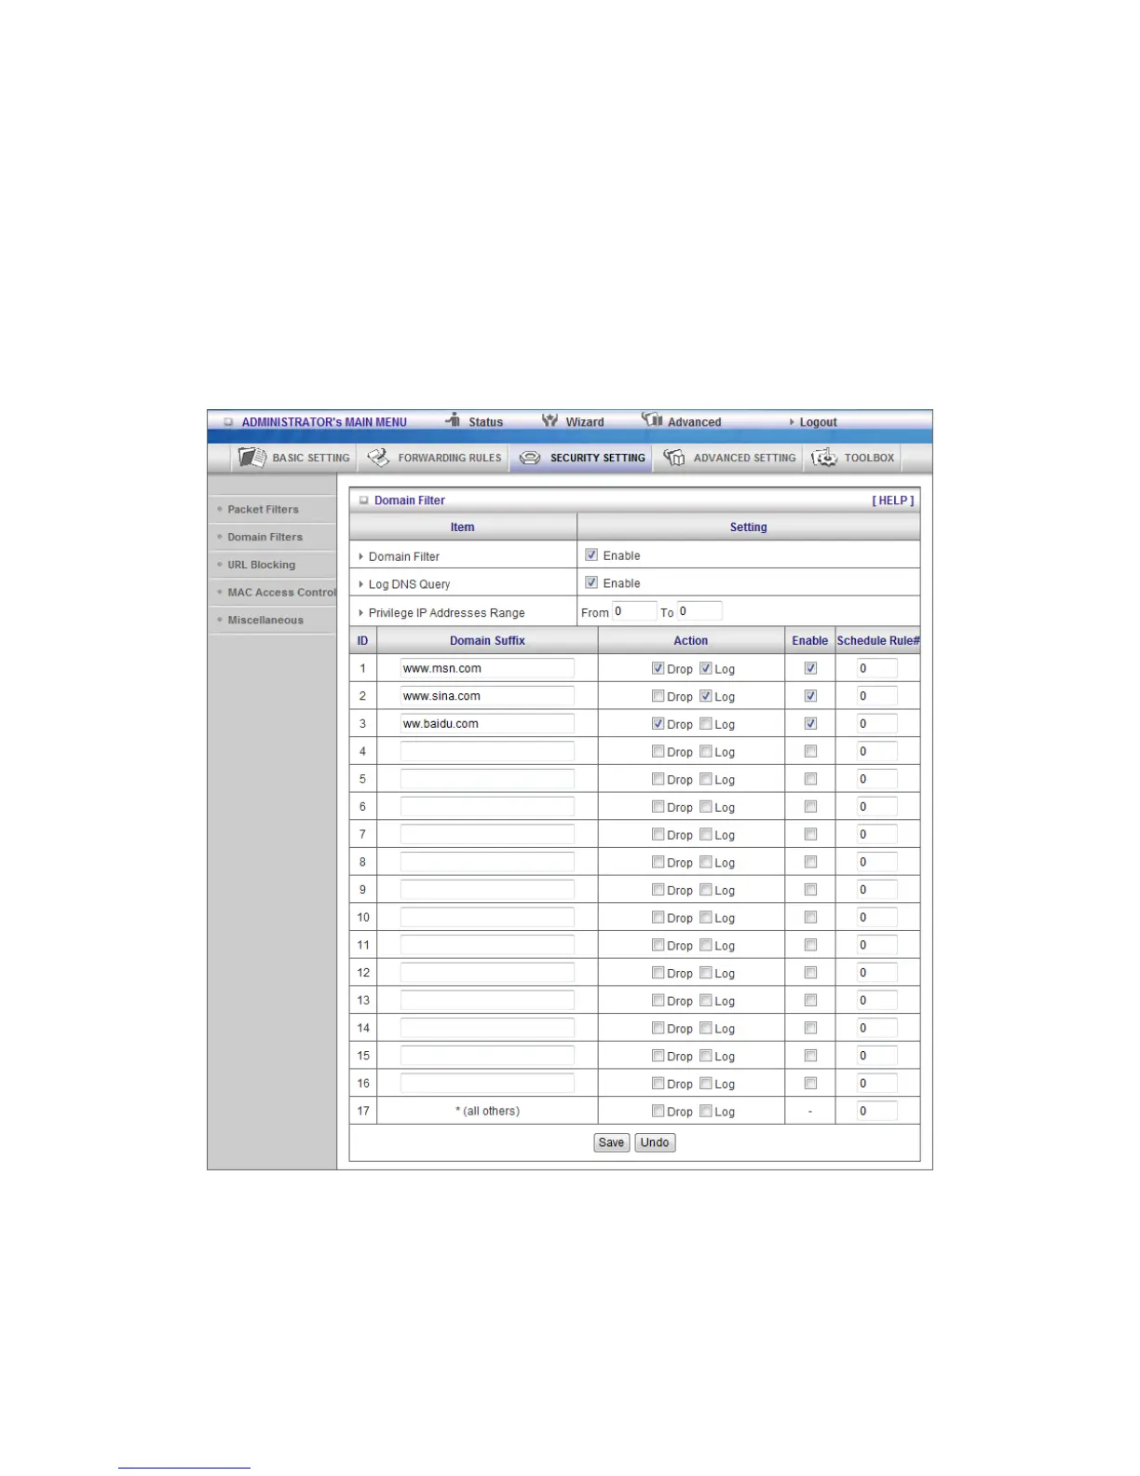Image resolution: width=1140 pixels, height=1476 pixels.
Task: Open the TOOLBOX tab
Action: click(x=853, y=458)
